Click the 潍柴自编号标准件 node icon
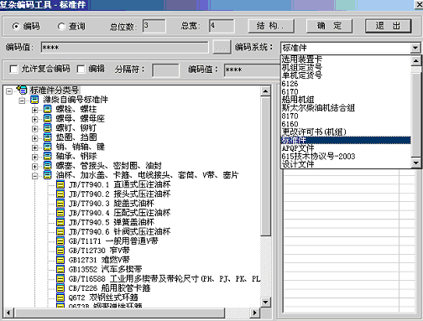The width and height of the screenshot is (423, 321). pyautogui.click(x=34, y=100)
